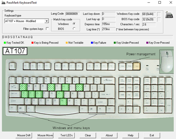Screen dimensions: 176x139
Task: Maximize the KeyboardTest window
Action: click(x=160, y=3)
